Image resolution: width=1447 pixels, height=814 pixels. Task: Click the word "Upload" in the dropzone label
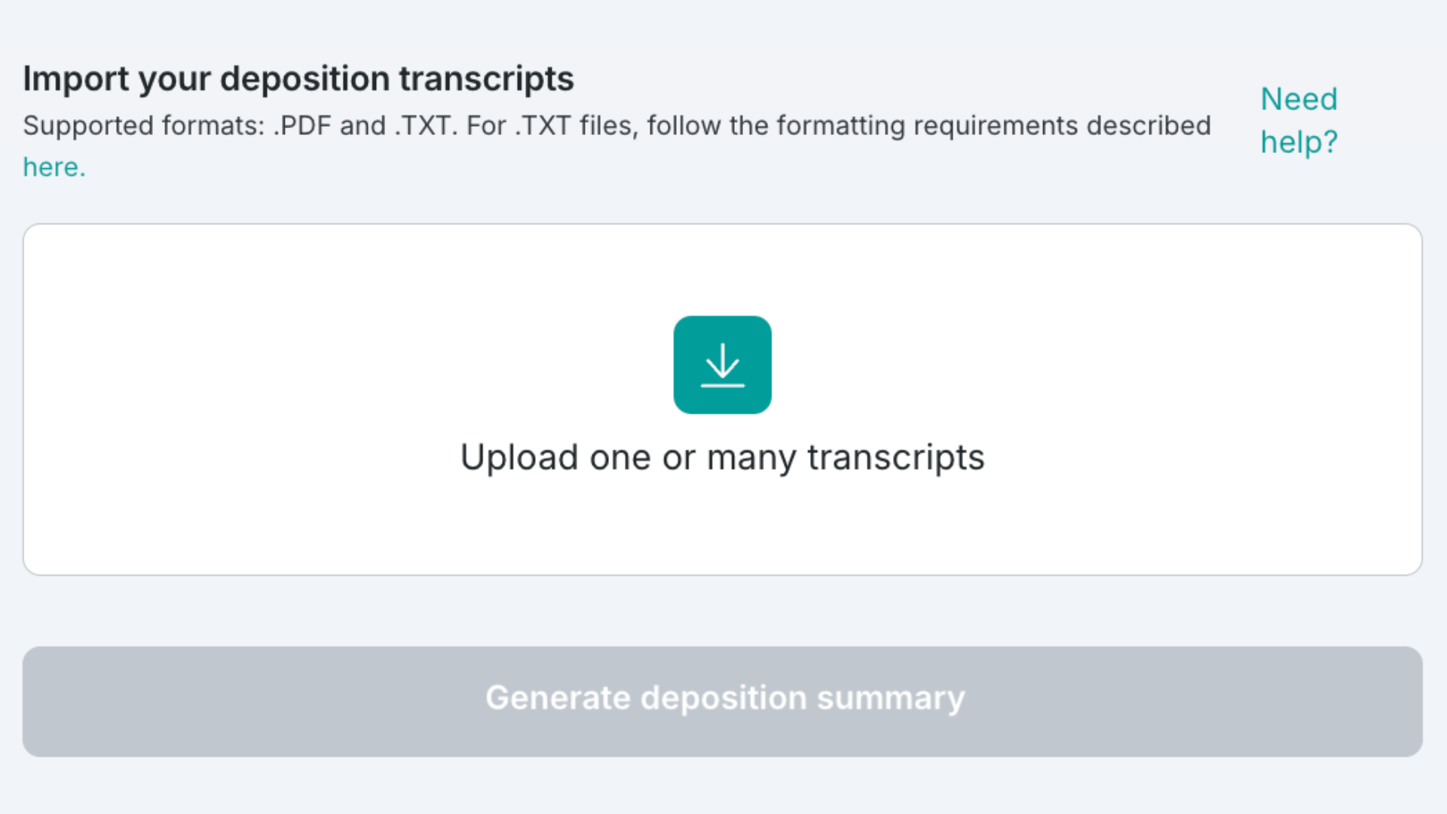519,457
